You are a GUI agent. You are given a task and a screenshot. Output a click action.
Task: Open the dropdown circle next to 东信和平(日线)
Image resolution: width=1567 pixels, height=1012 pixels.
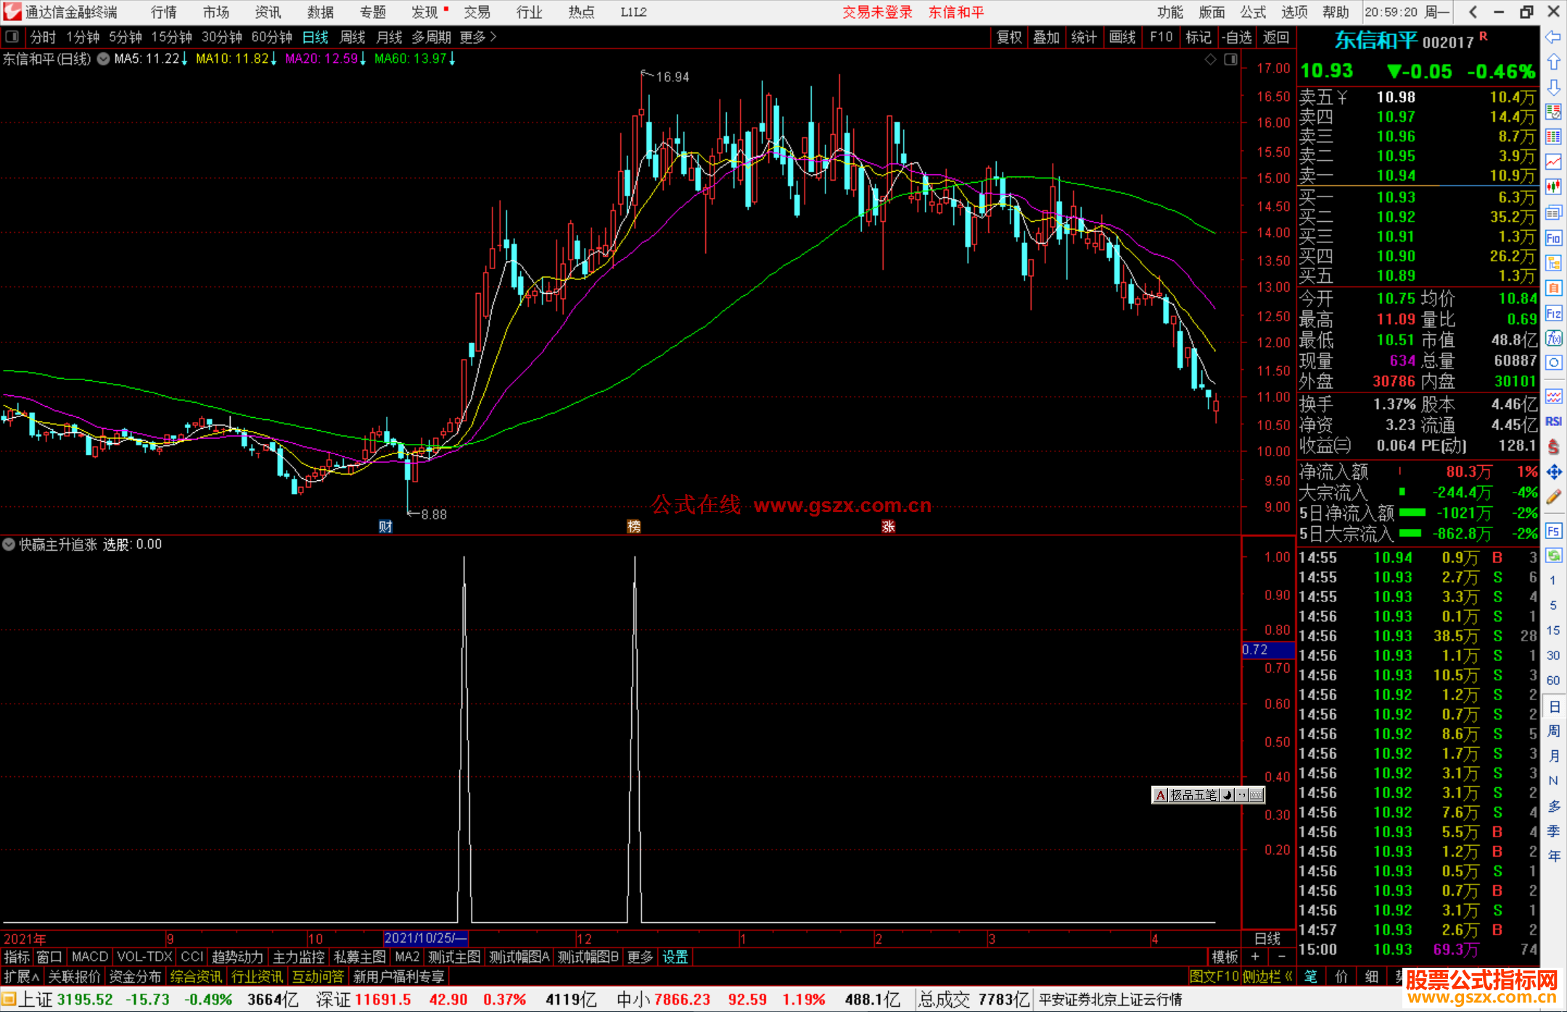(x=103, y=59)
